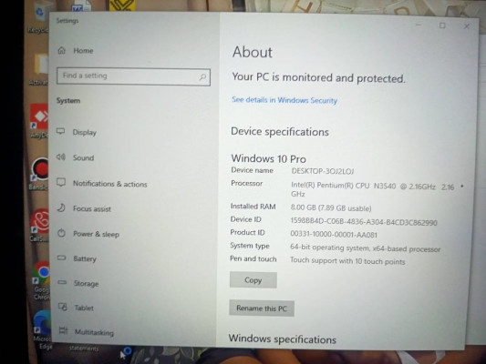486x364 pixels.
Task: Open Notifications & actions settings
Action: (x=110, y=184)
